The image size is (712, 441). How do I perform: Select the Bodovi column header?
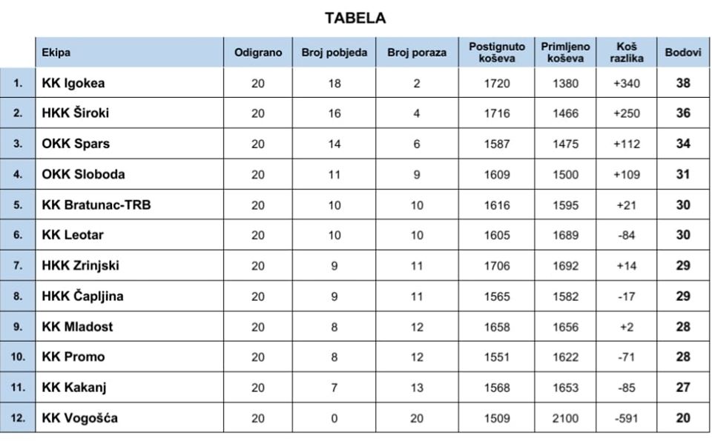[x=683, y=52]
